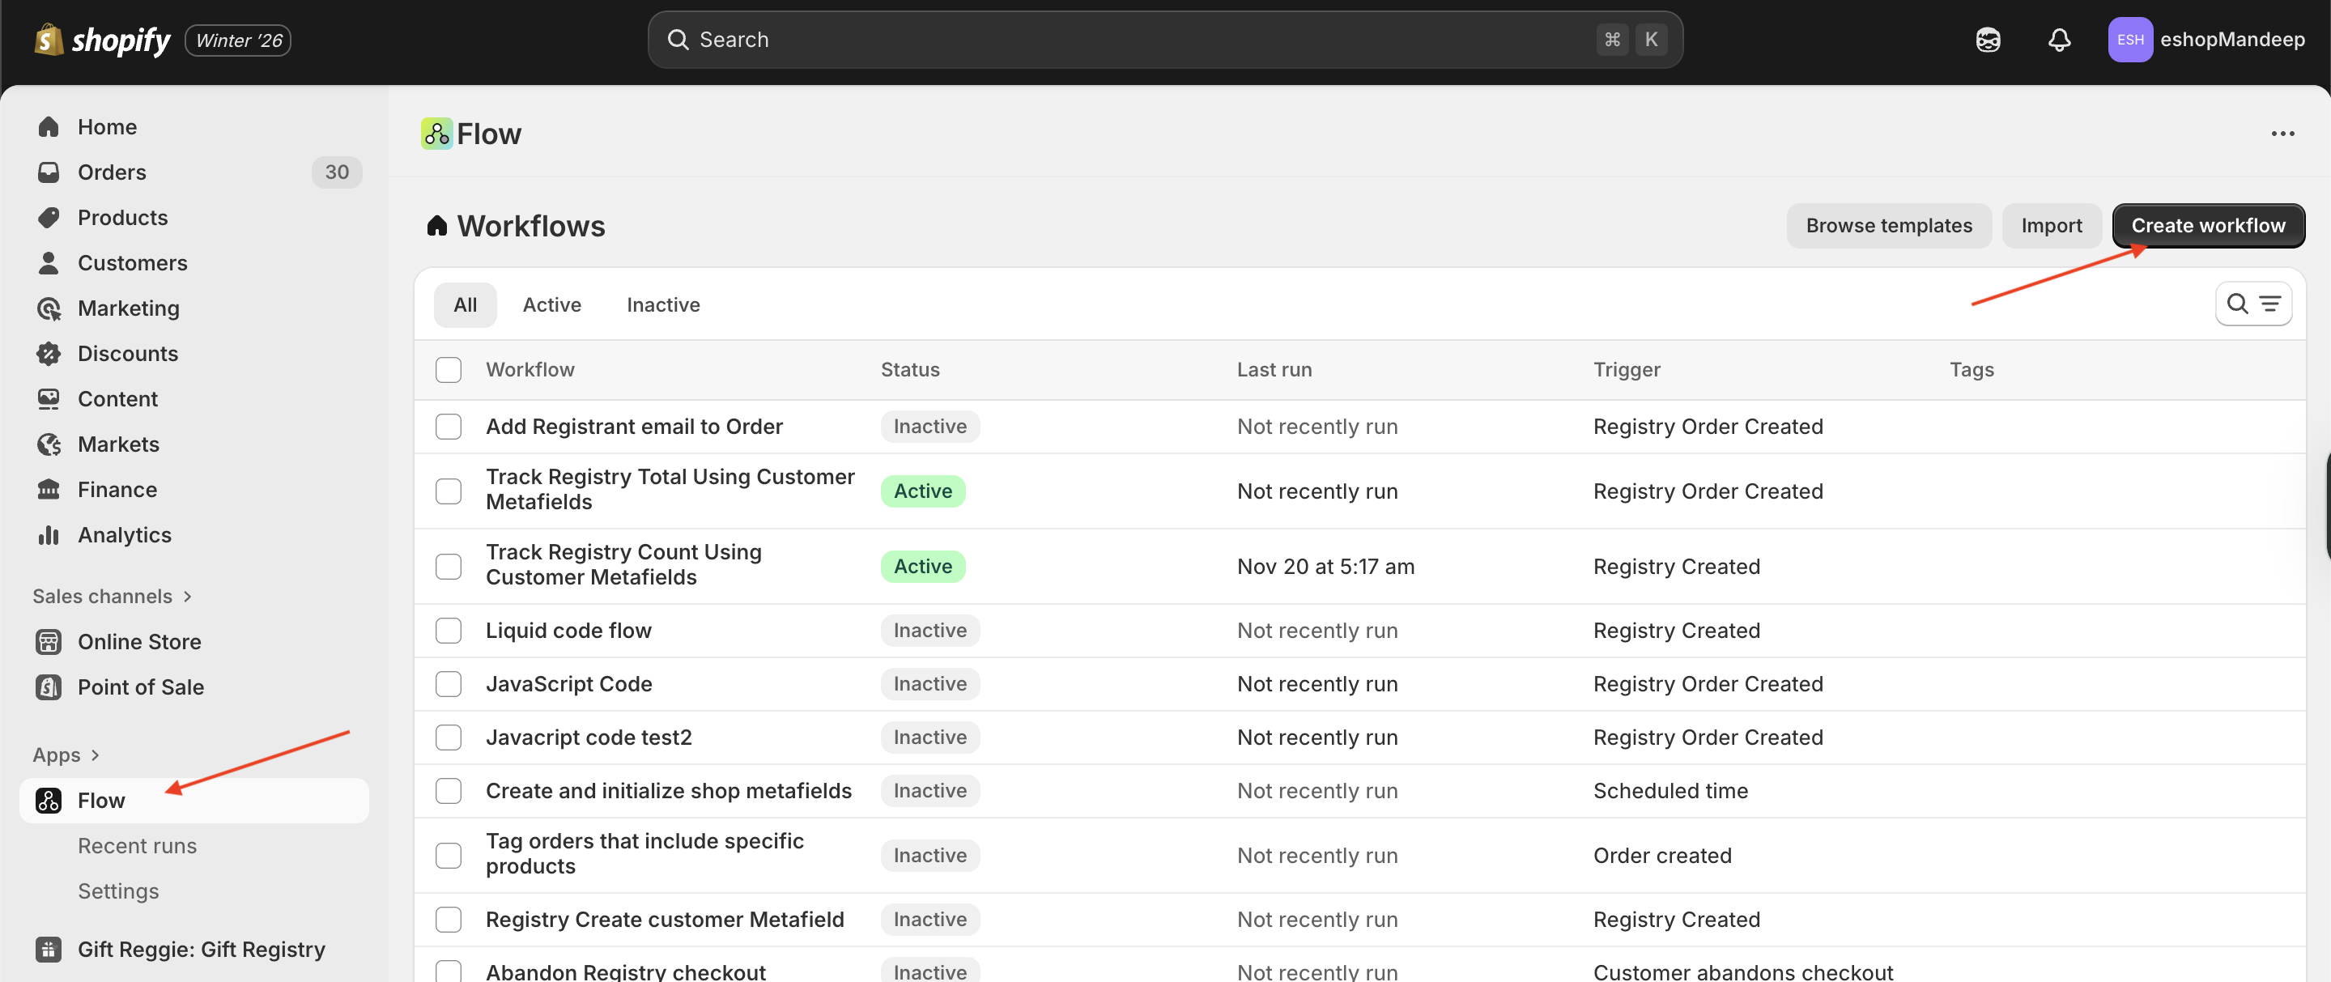Click the Content image icon
Viewport: 2331px width, 982px height.
point(49,399)
